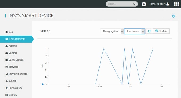Click the Events feed icon
Screen dimensions: 181x98
[x=7, y=81]
